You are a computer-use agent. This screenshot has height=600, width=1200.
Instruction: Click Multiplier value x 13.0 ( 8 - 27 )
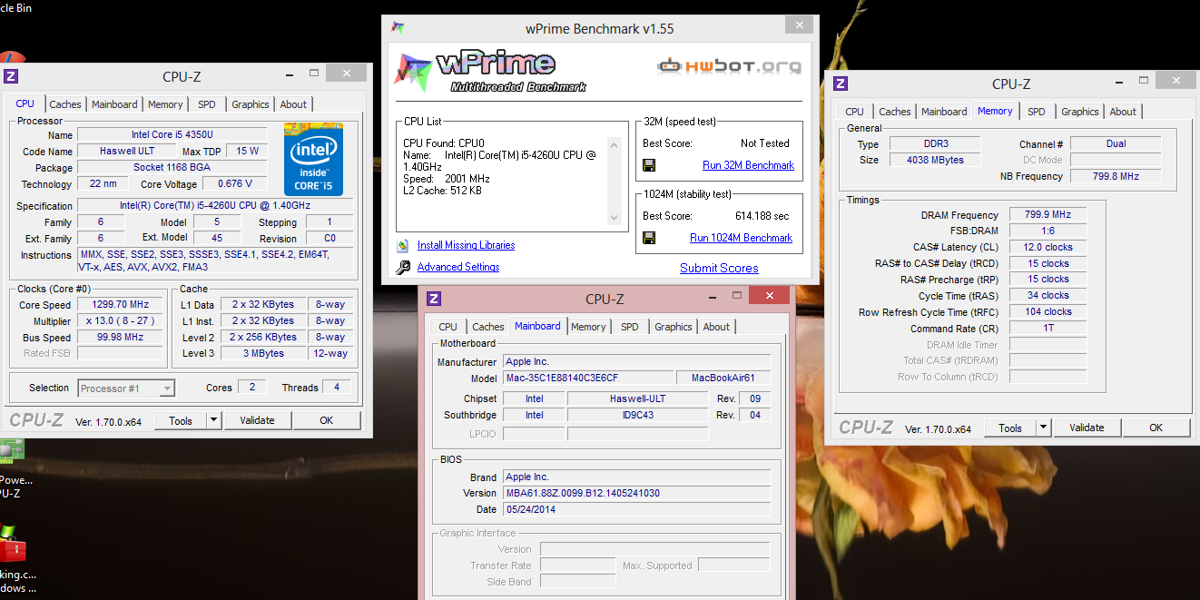pos(120,321)
